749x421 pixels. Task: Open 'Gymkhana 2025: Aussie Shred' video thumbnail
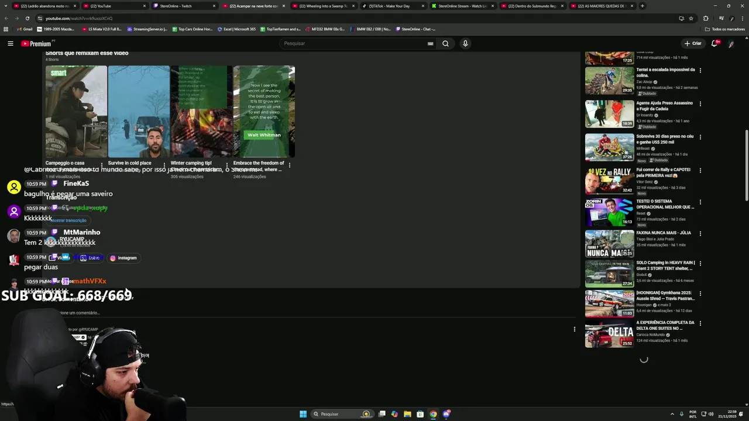(609, 303)
